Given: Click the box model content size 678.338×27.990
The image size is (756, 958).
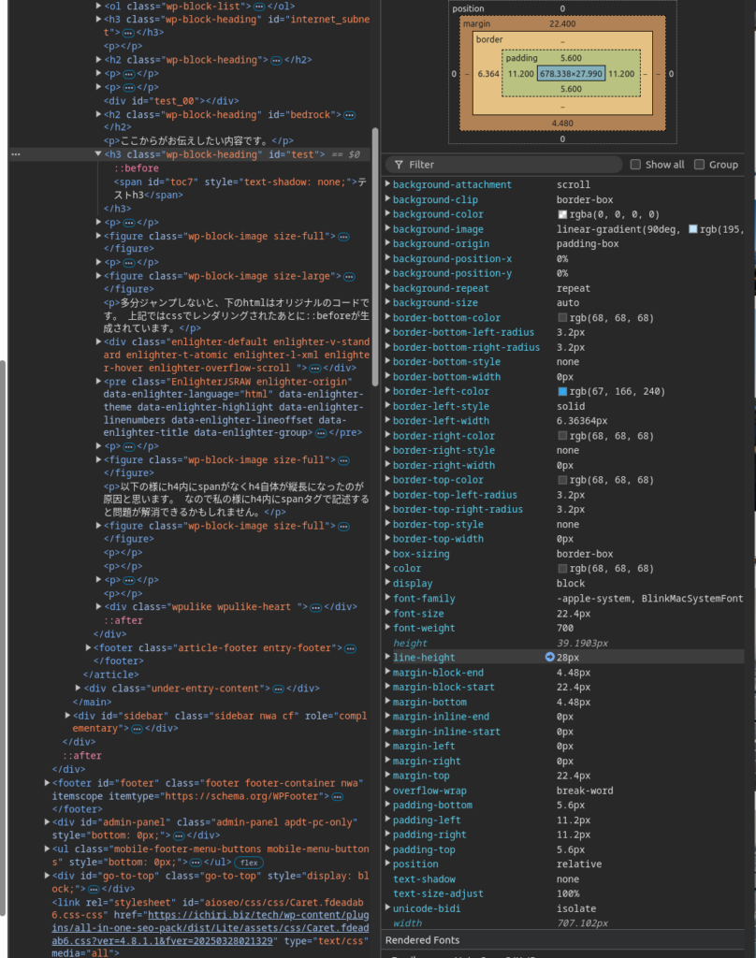Looking at the screenshot, I should (571, 74).
